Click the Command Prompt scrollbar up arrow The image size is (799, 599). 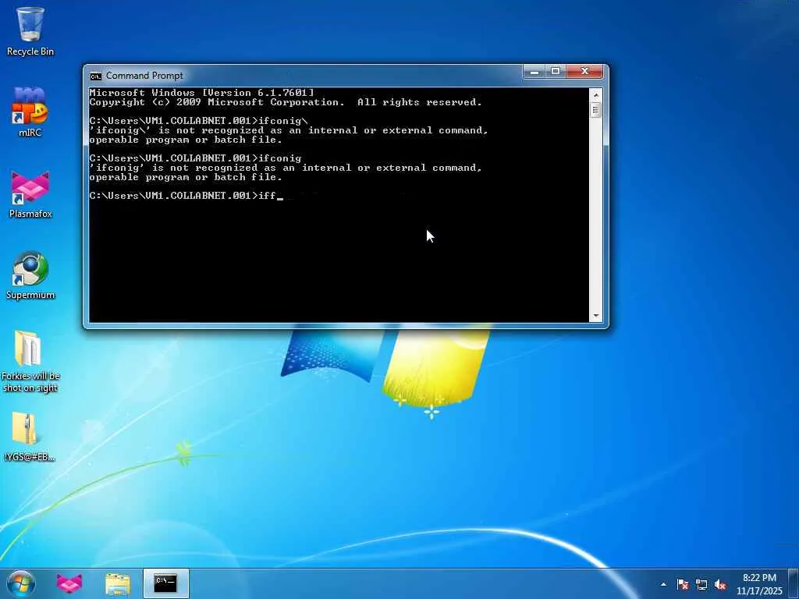tap(595, 94)
